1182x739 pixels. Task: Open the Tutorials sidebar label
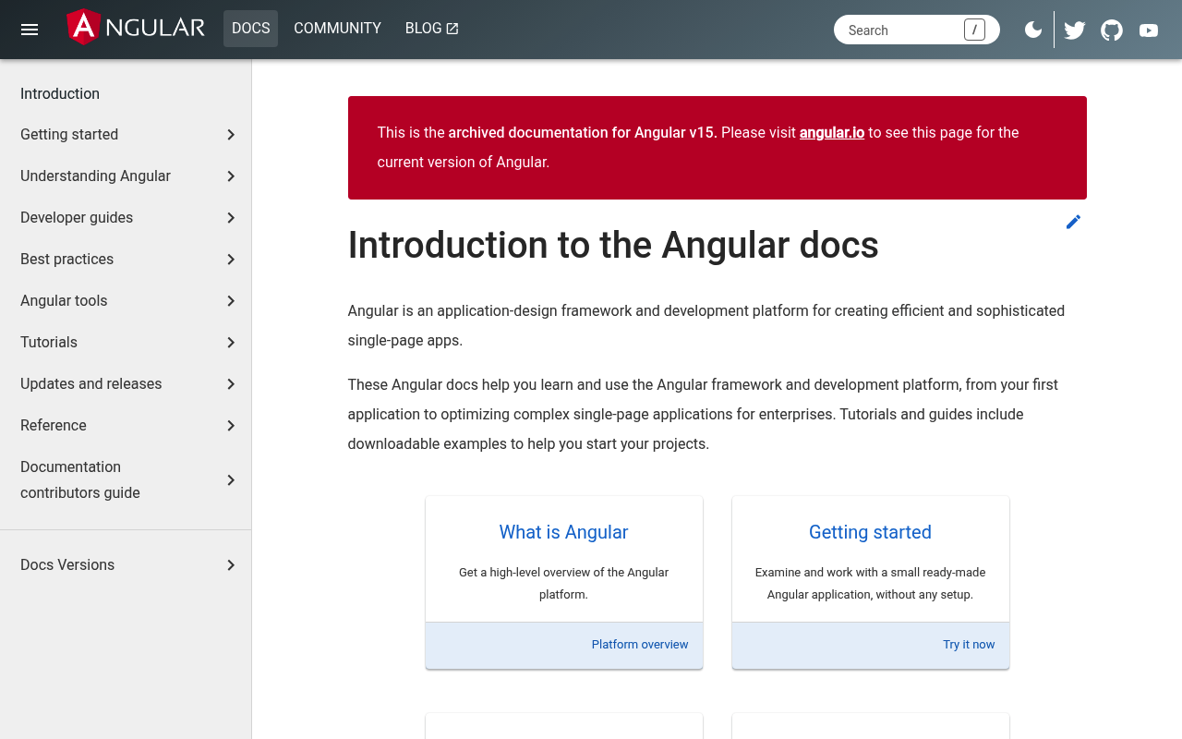tap(49, 343)
